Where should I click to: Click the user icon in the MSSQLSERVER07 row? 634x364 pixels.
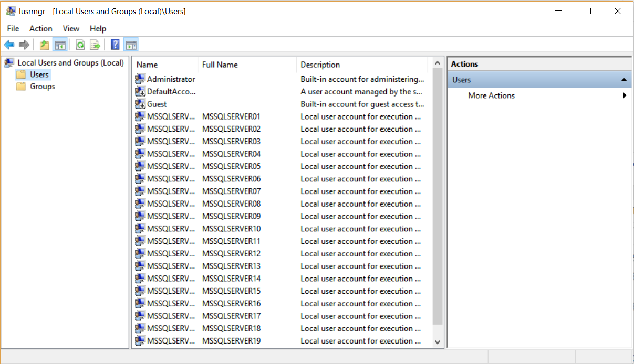140,191
